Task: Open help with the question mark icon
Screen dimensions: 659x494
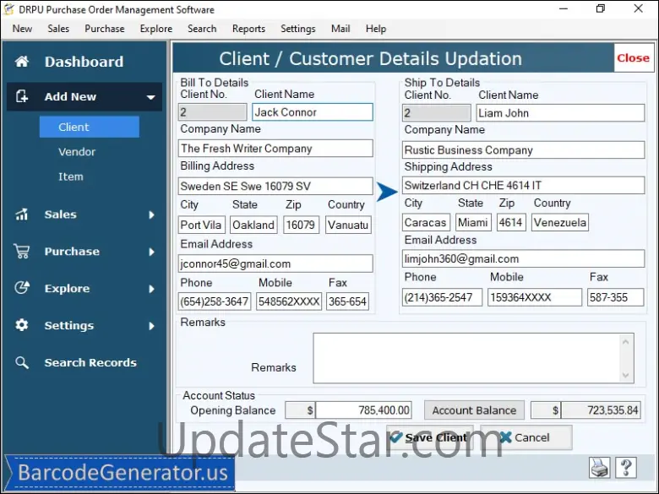Action: tap(626, 467)
